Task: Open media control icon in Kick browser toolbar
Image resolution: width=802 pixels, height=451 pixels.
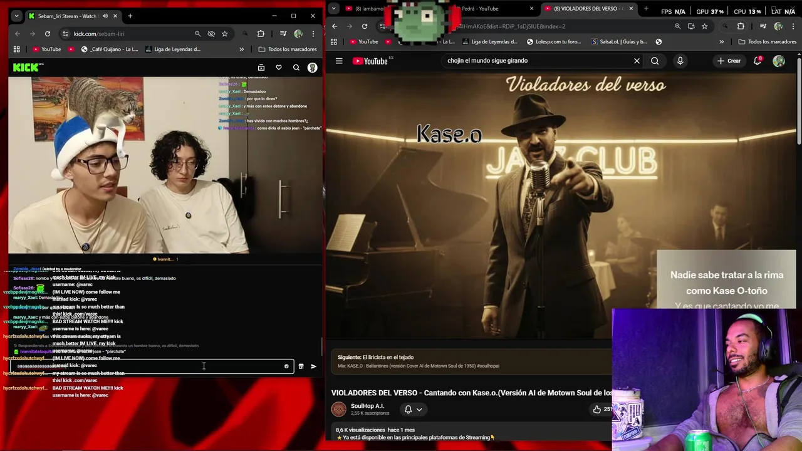Action: coord(283,34)
